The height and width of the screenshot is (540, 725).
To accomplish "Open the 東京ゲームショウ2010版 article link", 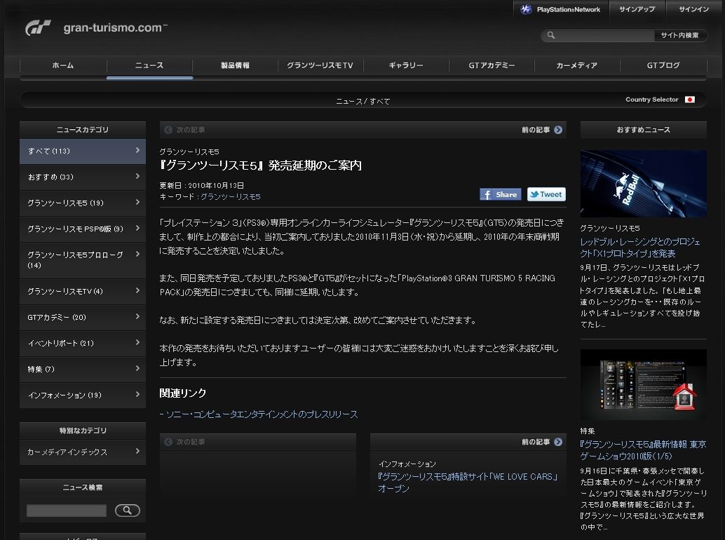I will click(643, 450).
